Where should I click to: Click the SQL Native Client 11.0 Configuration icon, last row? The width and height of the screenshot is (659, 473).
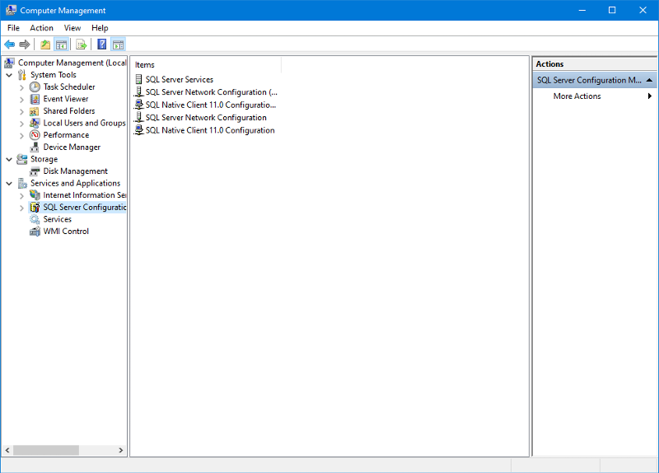(138, 130)
